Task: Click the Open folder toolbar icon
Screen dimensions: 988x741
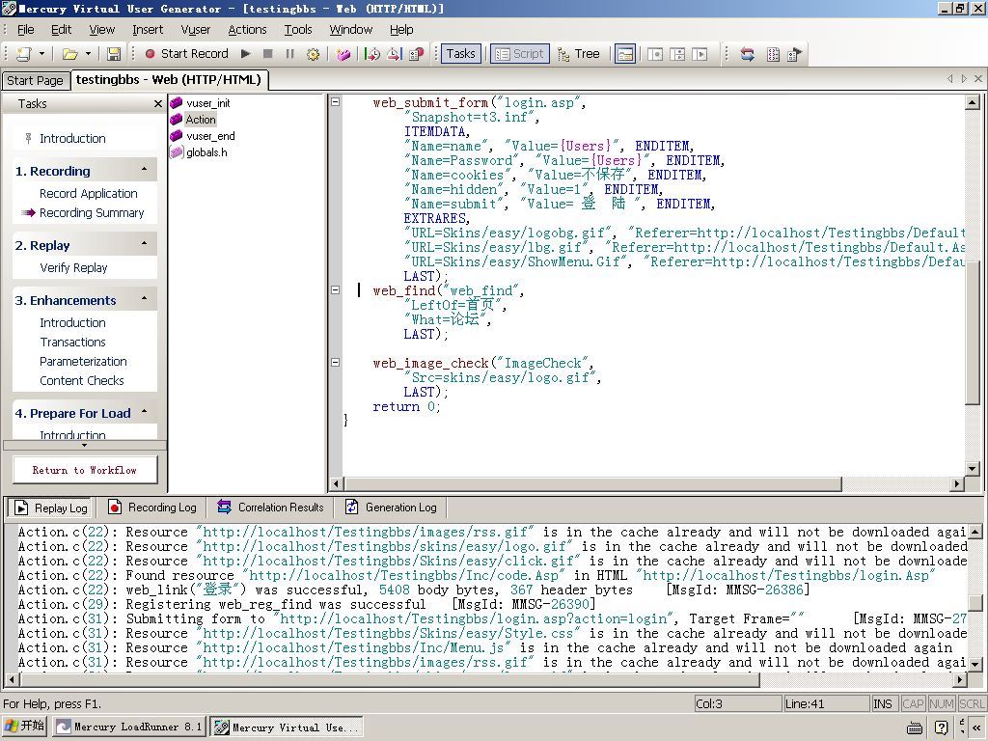Action: (69, 54)
